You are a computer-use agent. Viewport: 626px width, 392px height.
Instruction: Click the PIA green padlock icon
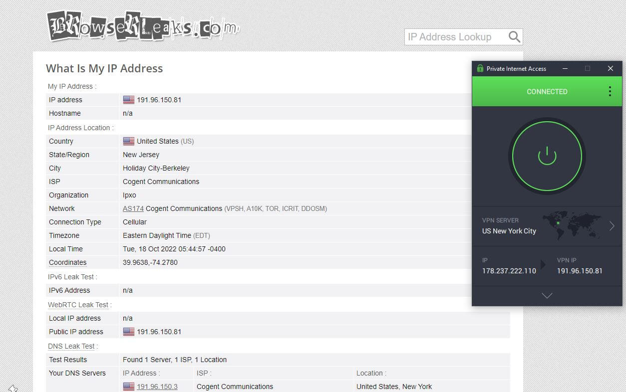pyautogui.click(x=480, y=68)
